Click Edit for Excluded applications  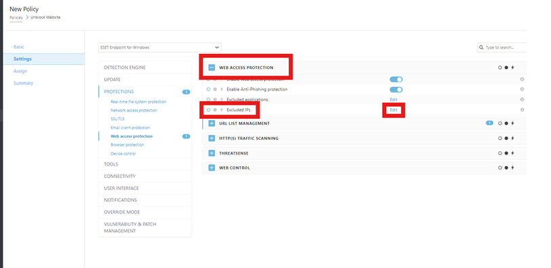(393, 100)
